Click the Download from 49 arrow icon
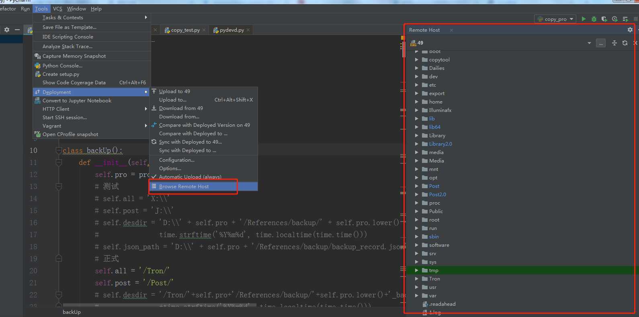639x317 pixels. (x=154, y=108)
